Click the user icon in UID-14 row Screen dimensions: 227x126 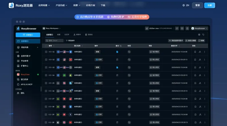(200, 75)
